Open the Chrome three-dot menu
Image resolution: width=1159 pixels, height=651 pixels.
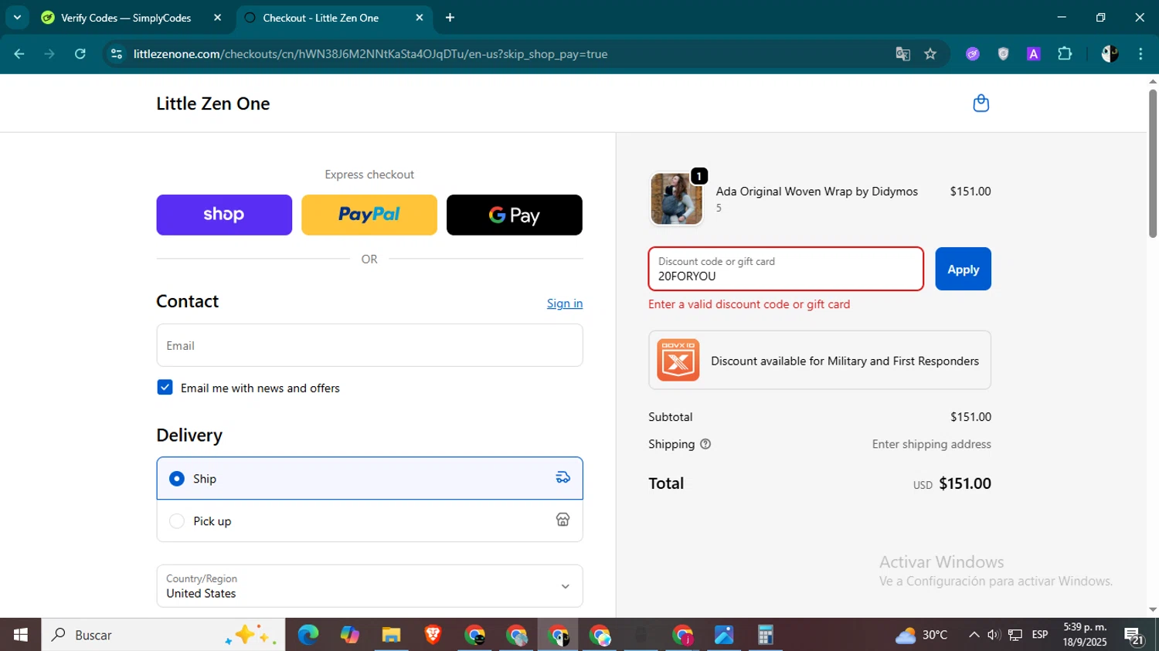(1140, 54)
